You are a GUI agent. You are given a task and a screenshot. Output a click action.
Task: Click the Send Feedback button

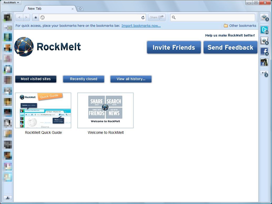pos(230,47)
